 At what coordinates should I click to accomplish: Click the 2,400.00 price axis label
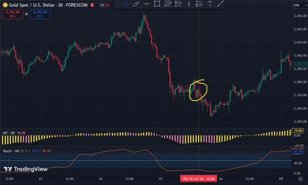click(x=300, y=55)
